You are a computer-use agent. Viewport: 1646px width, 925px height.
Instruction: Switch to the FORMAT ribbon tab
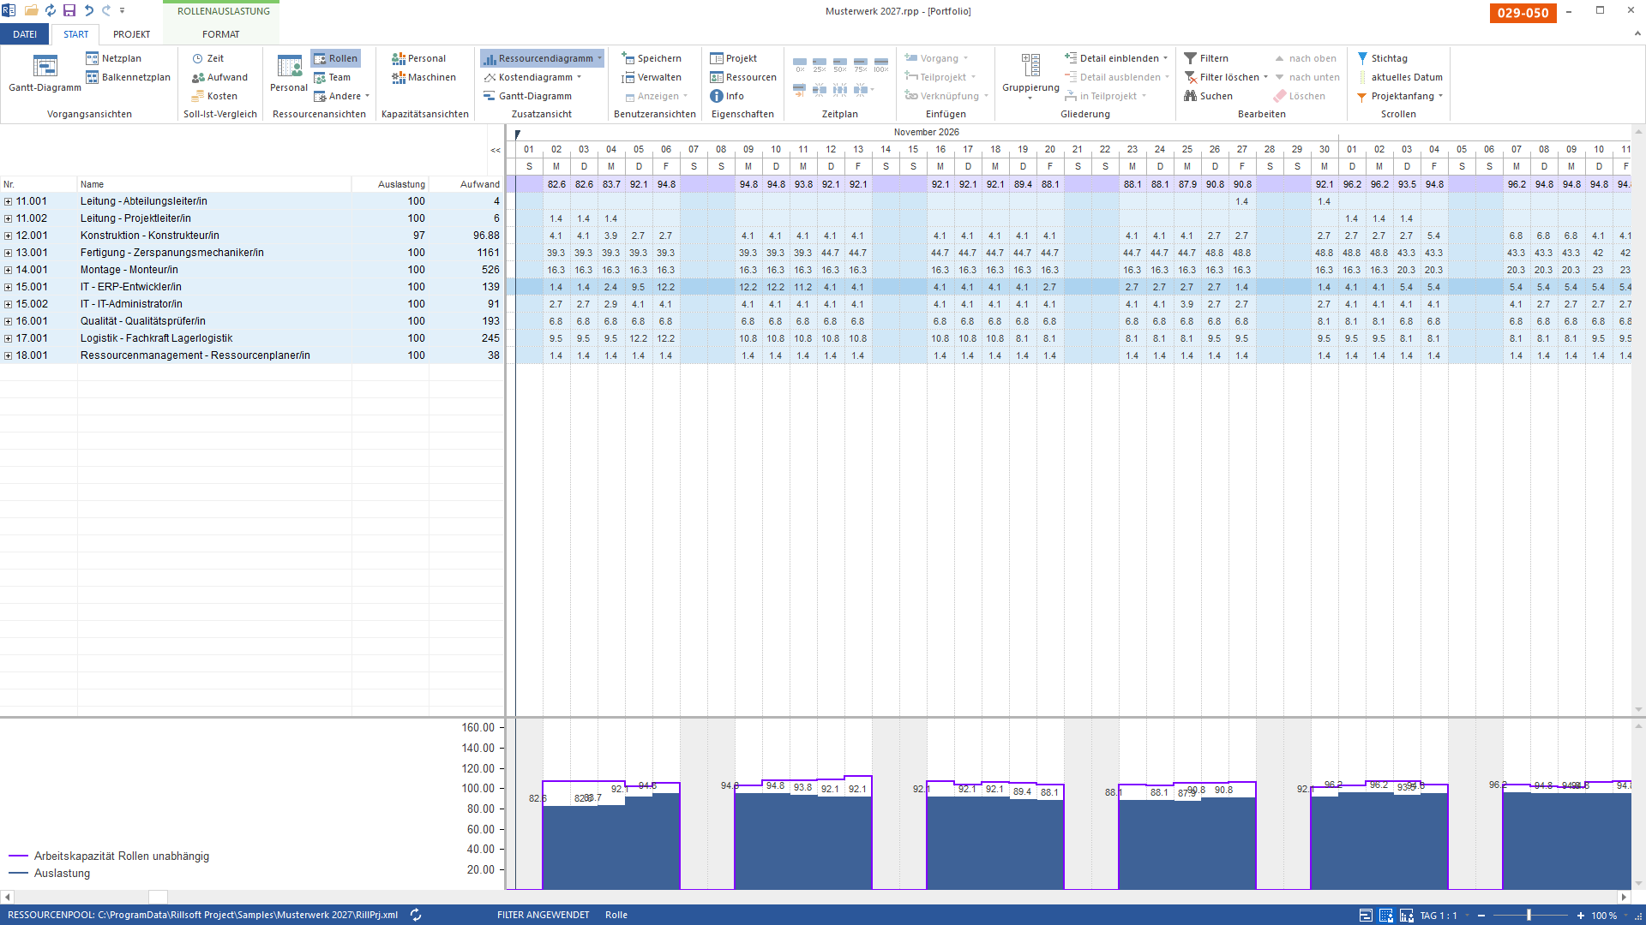tap(221, 34)
